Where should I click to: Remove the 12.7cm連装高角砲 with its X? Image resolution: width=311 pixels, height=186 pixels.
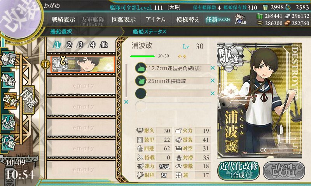[213, 68]
